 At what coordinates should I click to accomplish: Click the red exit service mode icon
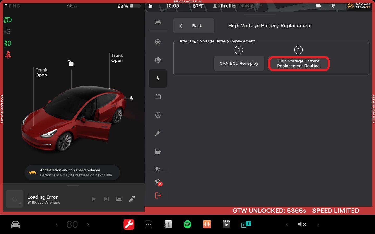click(x=158, y=195)
